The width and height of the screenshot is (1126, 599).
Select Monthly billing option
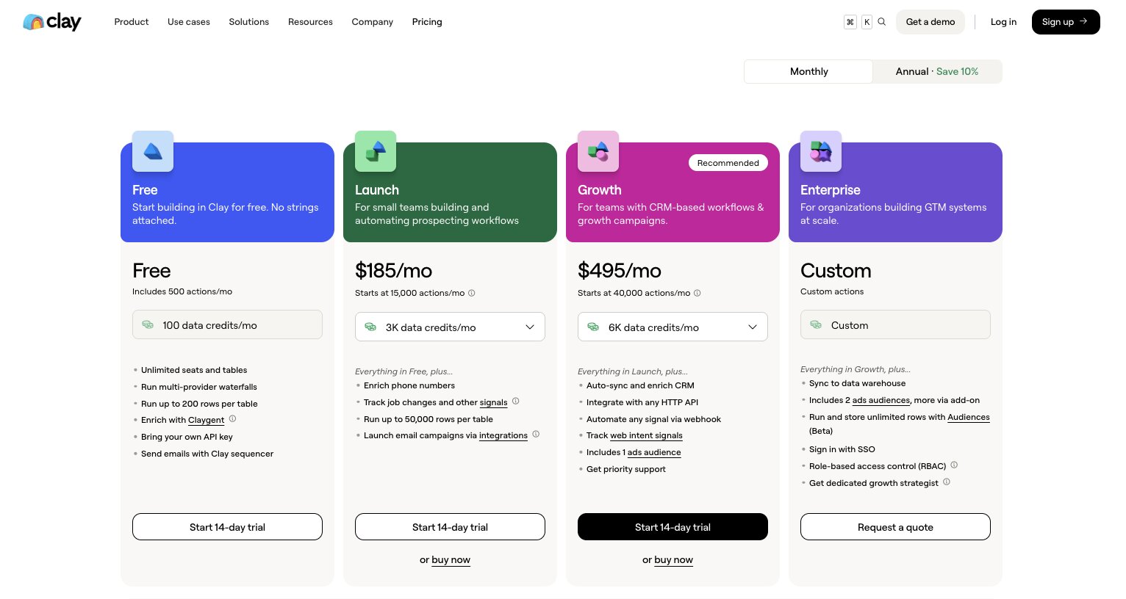808,71
